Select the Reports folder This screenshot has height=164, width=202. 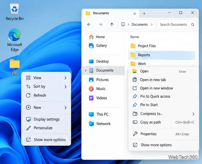162,55
